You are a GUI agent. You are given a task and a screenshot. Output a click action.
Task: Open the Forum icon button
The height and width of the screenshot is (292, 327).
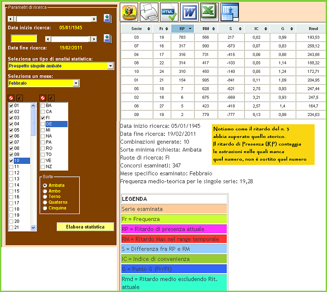point(129,12)
